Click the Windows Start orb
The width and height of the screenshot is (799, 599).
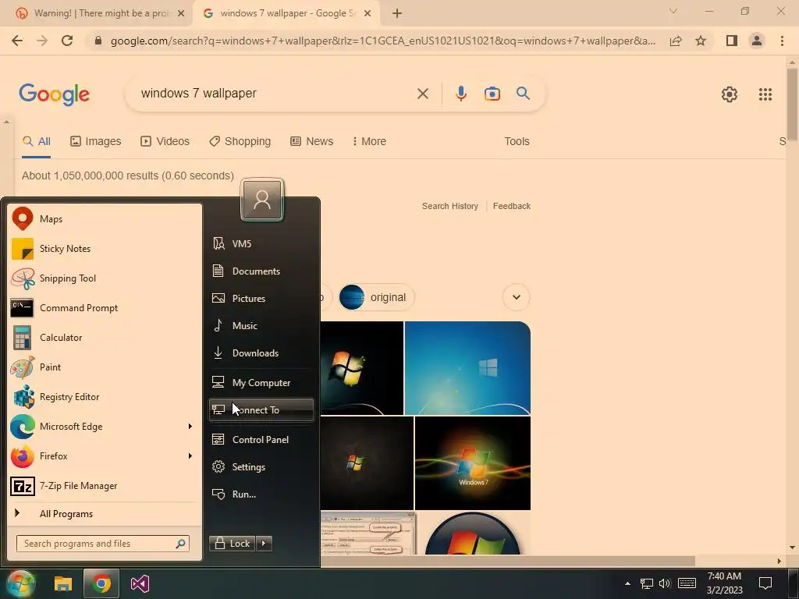(x=20, y=583)
